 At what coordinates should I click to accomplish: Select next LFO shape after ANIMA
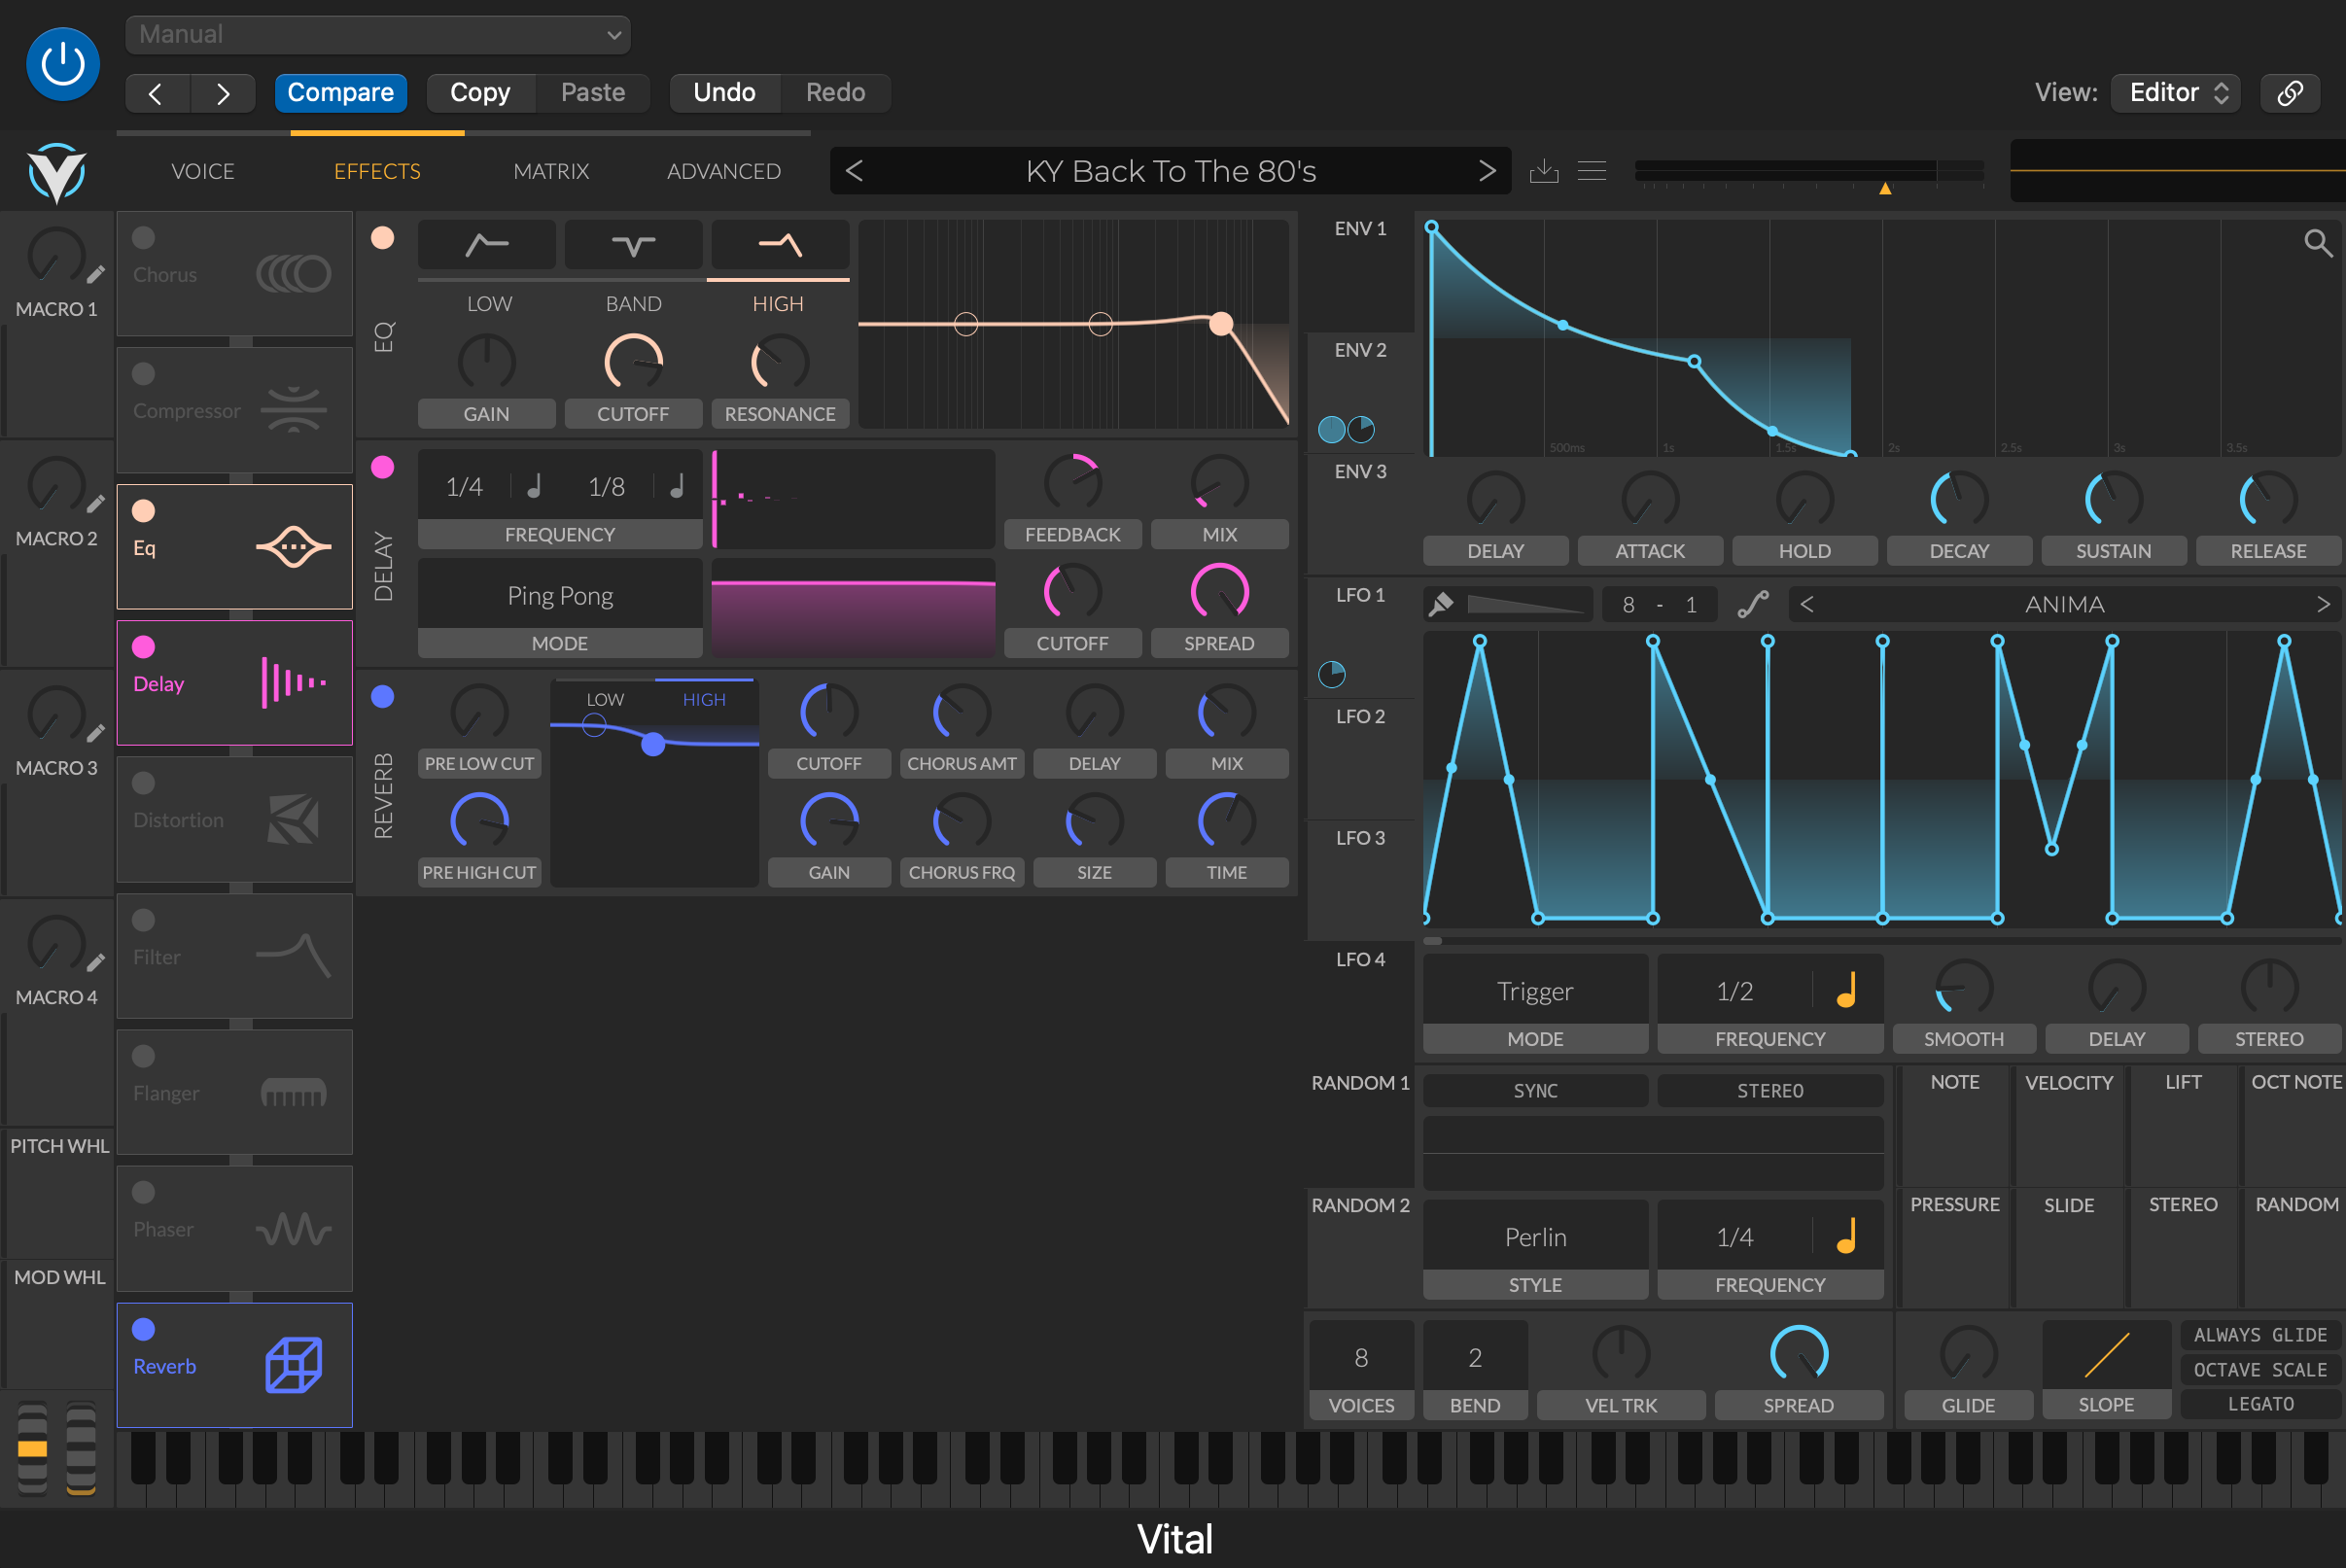[x=2323, y=604]
